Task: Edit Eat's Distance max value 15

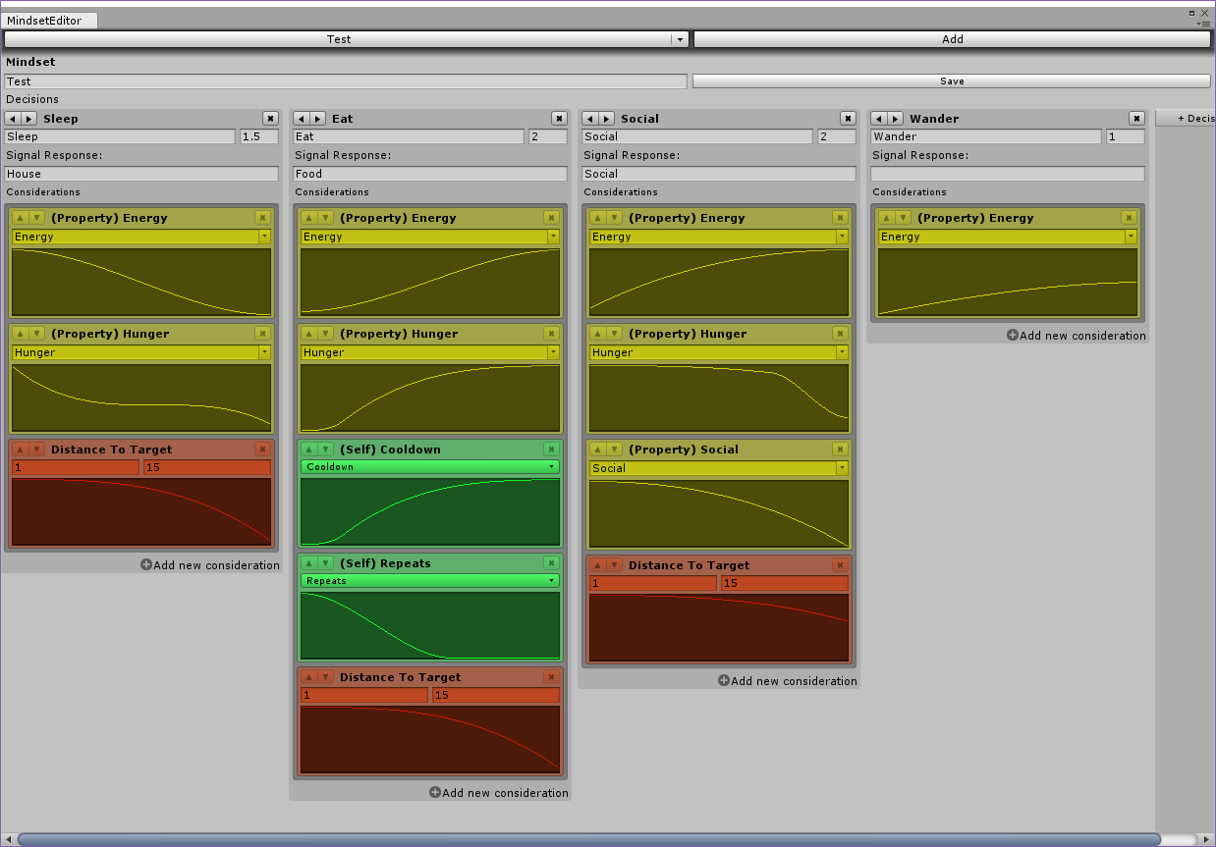Action: point(496,695)
